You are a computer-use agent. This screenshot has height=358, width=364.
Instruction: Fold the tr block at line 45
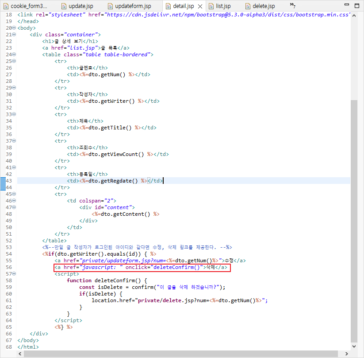click(x=14, y=194)
